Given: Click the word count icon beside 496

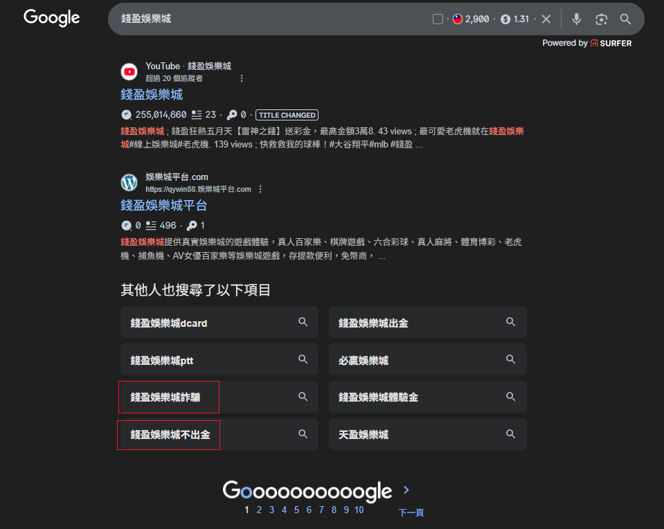Looking at the screenshot, I should click(151, 225).
